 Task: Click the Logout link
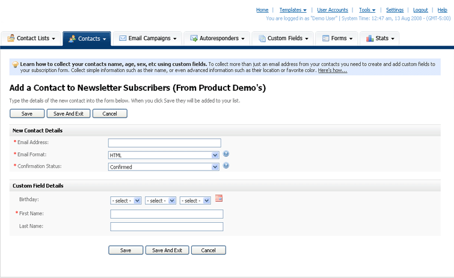pos(420,10)
